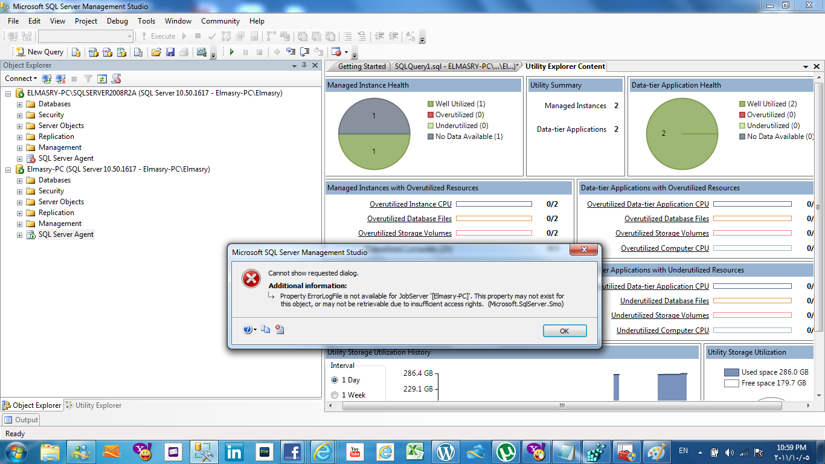Click the copy message icon in error dialog
Image resolution: width=825 pixels, height=464 pixels.
coord(266,329)
